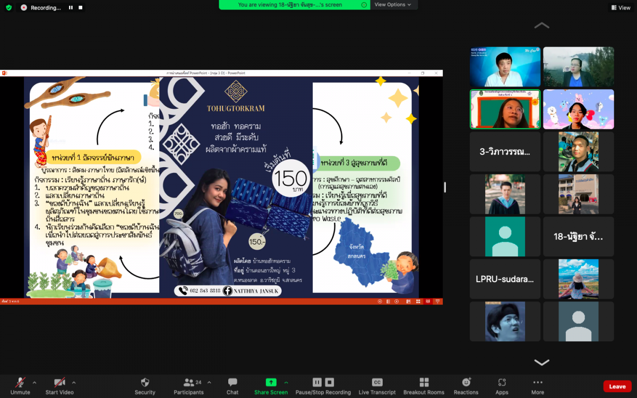Viewport: 637px width, 398px height.
Task: Open the View Options dropdown
Action: 393,5
